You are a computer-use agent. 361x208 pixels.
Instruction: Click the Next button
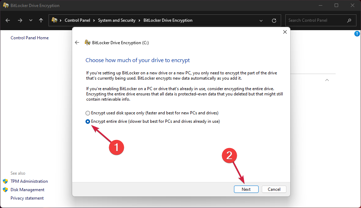pyautogui.click(x=246, y=189)
